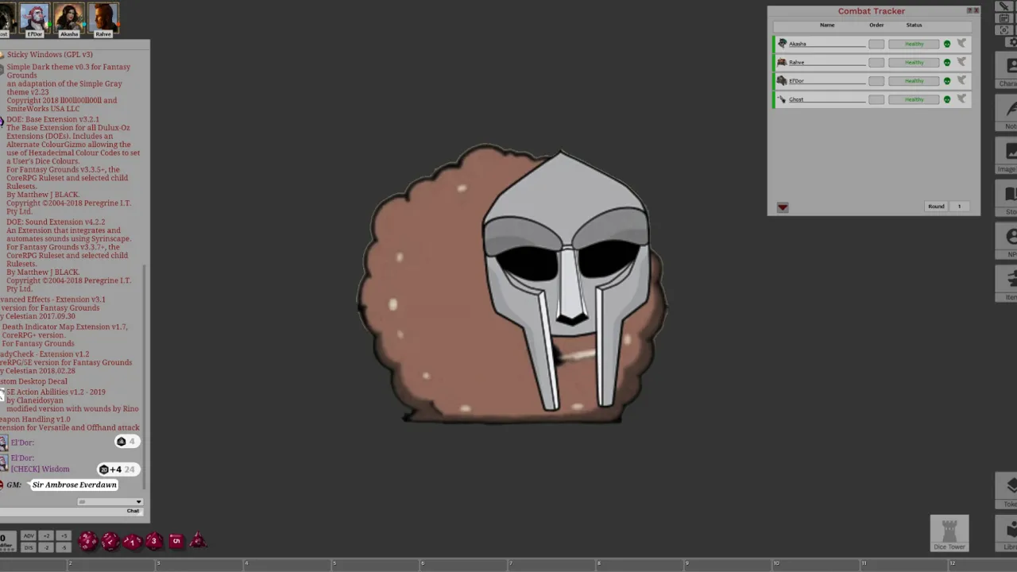Click the Sir Ambrose Everdawn chat message

75,485
